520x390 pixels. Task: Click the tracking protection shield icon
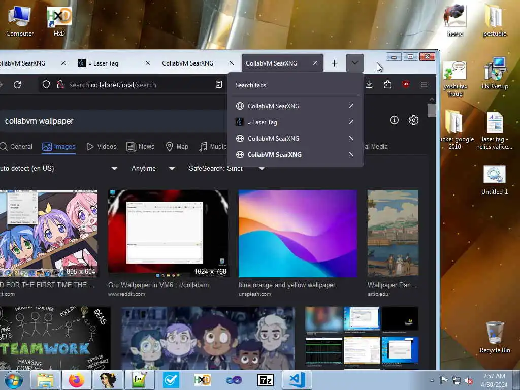coord(46,85)
